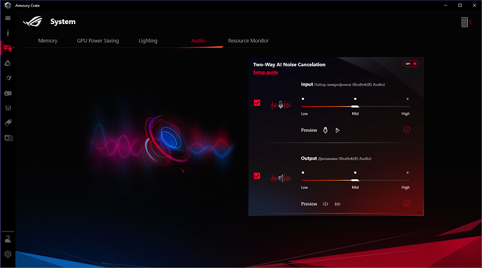Click Input preview microphone record icon
482x268 pixels.
(x=325, y=131)
